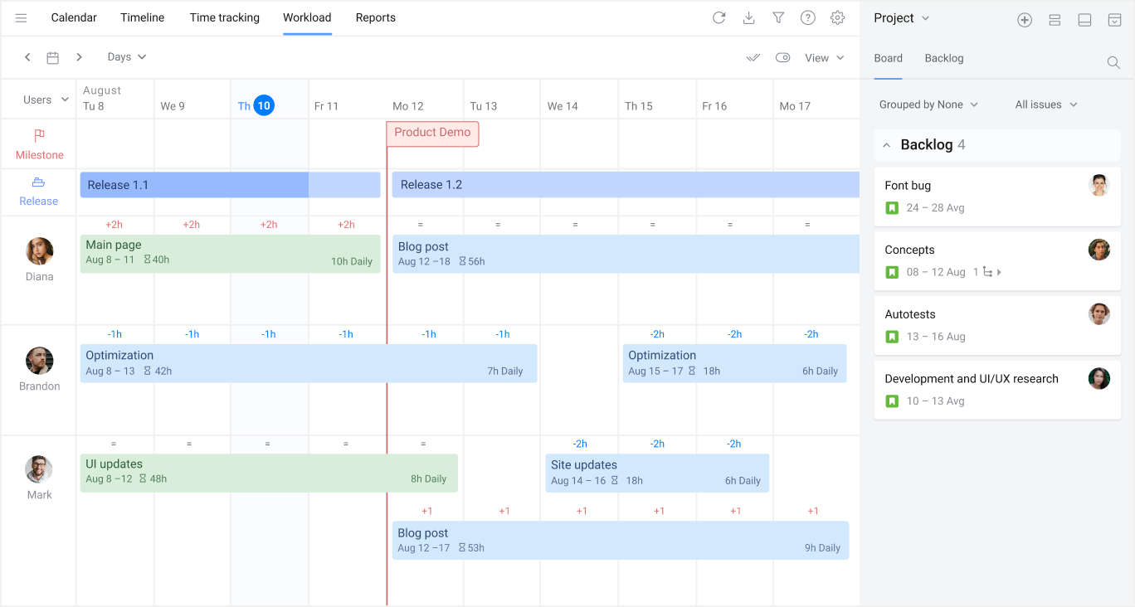The height and width of the screenshot is (607, 1135).
Task: Open the filter funnel icon
Action: coord(778,17)
